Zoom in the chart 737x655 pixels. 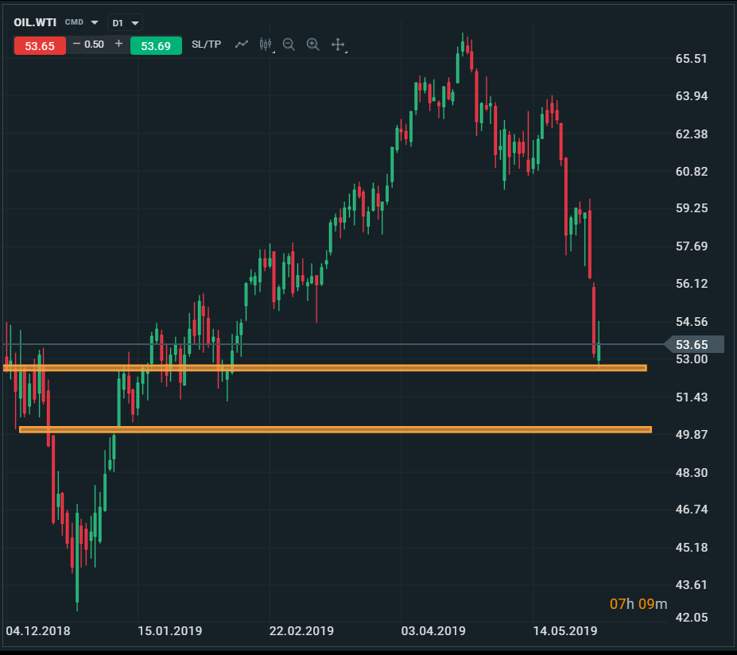tap(312, 45)
